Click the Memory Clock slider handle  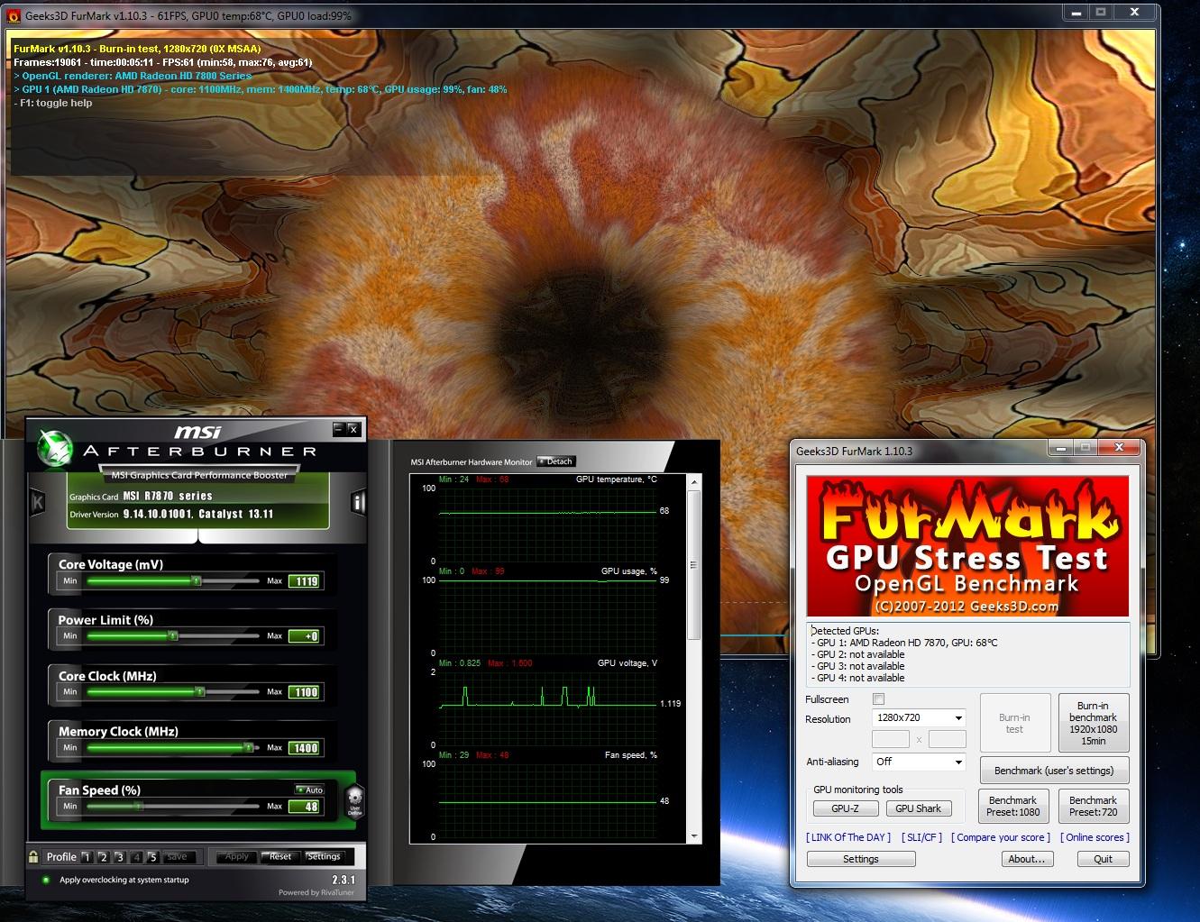(x=248, y=747)
